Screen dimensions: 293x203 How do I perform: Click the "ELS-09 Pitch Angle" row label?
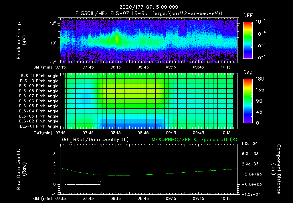pos(39,86)
